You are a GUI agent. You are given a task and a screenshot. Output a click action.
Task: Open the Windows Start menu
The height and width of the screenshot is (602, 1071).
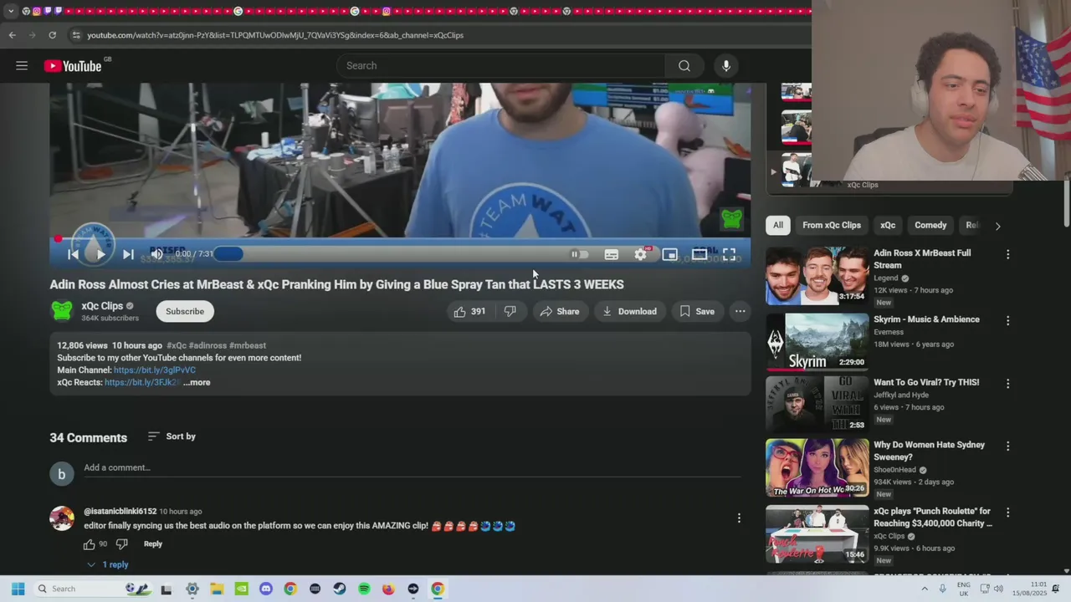[18, 589]
